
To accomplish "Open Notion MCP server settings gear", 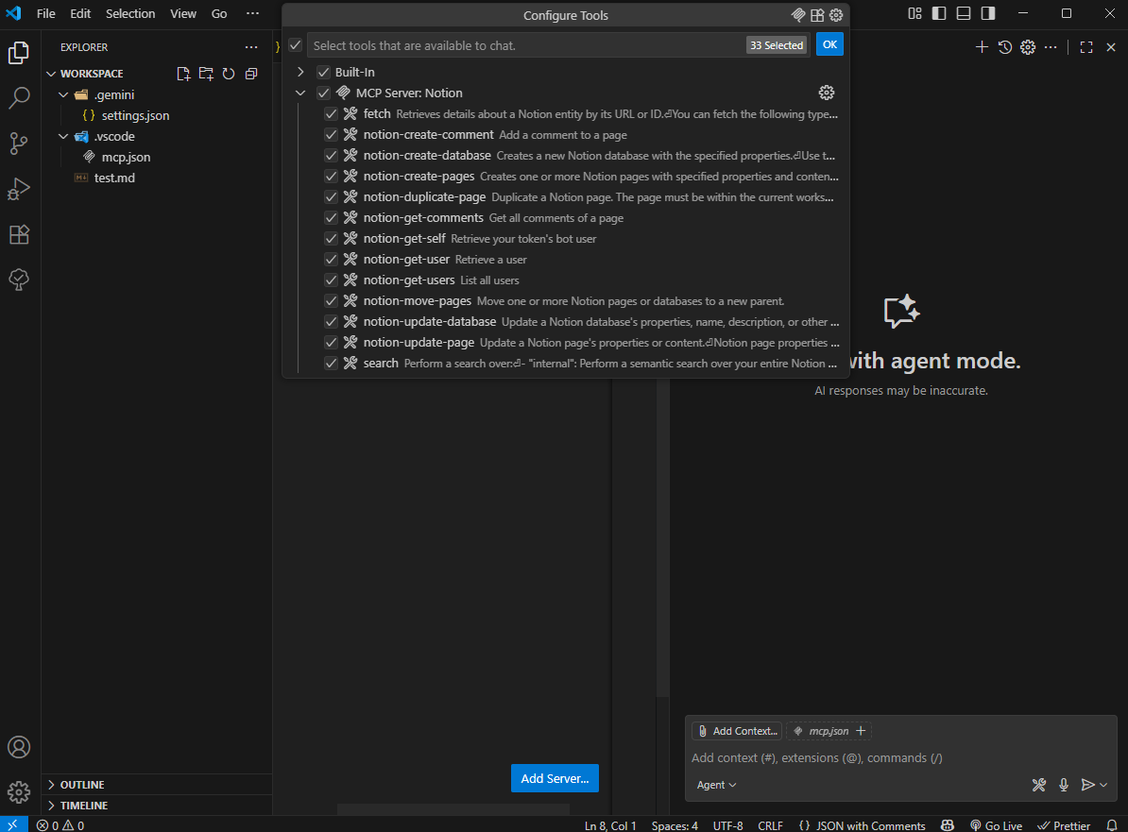I will (827, 93).
